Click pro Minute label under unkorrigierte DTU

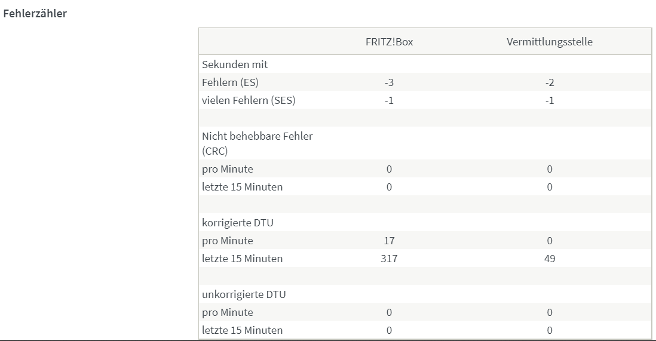(x=228, y=312)
